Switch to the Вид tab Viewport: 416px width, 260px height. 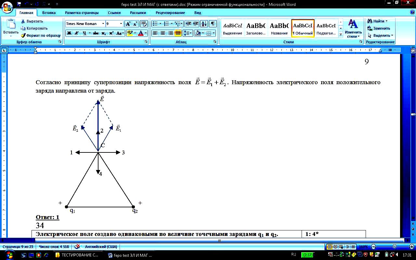point(198,13)
